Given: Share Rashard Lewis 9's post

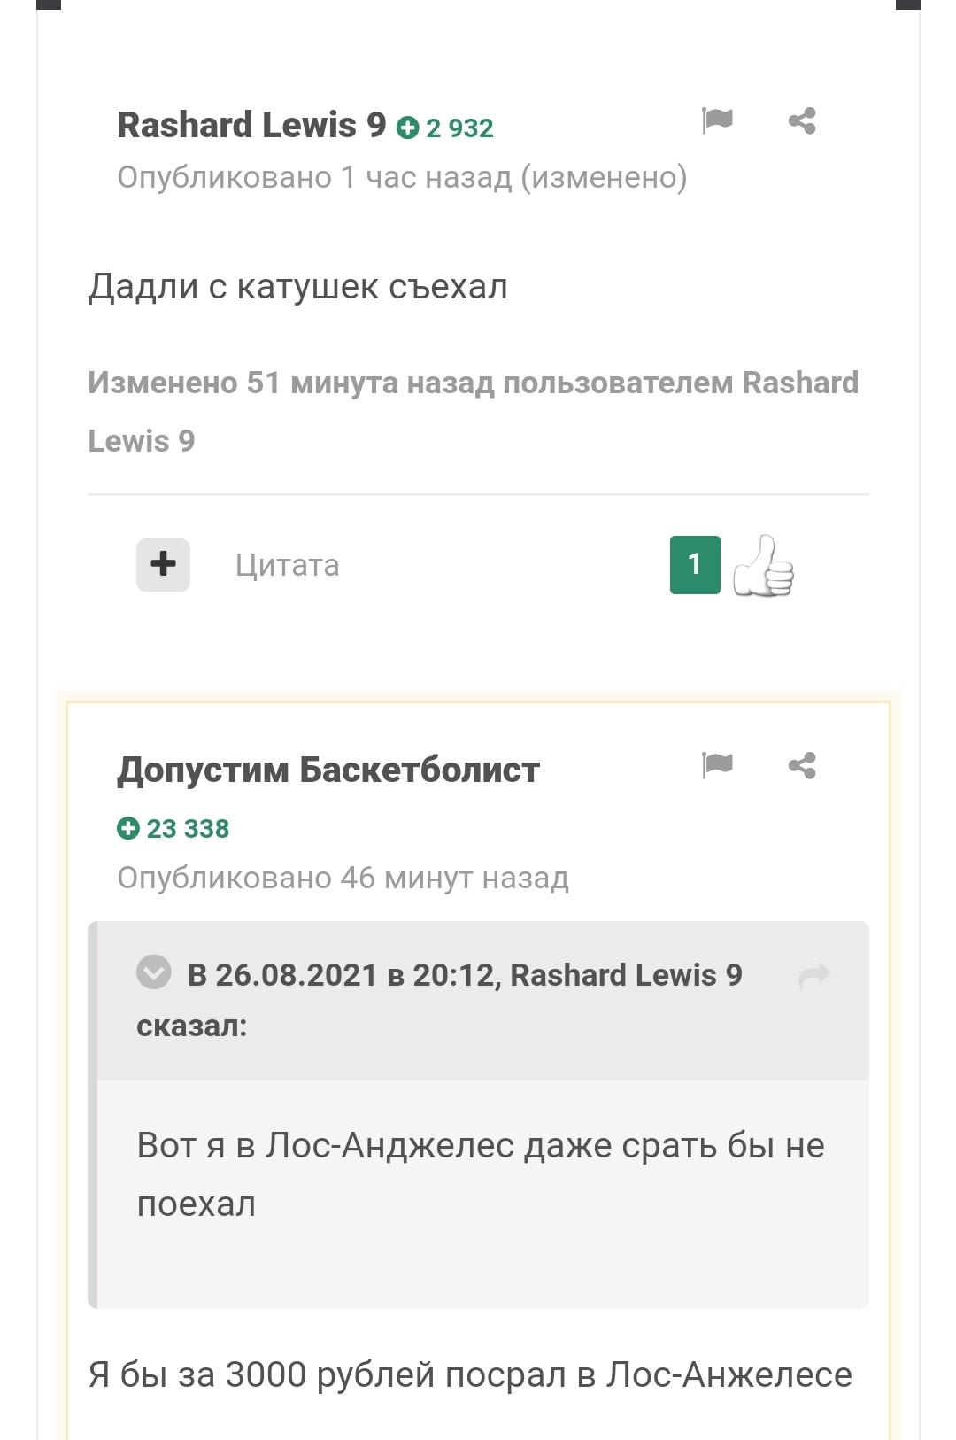Looking at the screenshot, I should point(802,120).
